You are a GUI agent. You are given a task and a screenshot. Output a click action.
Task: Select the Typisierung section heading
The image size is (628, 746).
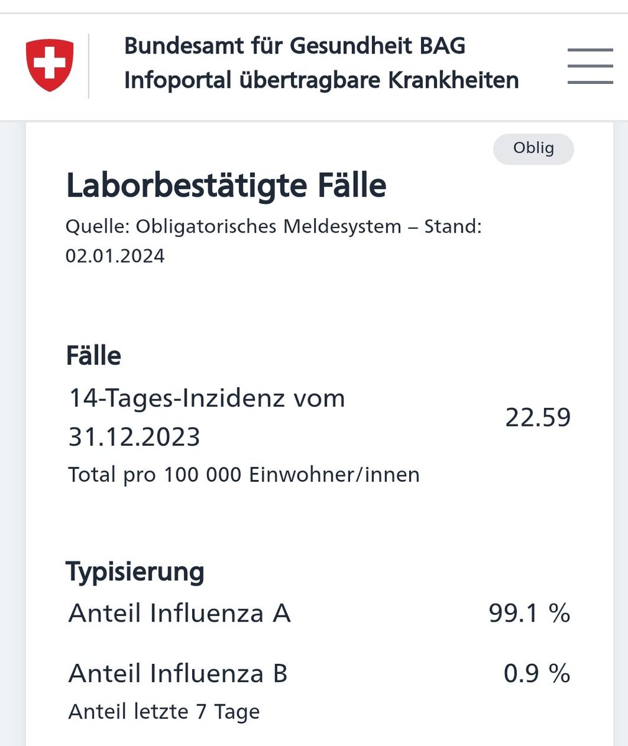tap(135, 571)
